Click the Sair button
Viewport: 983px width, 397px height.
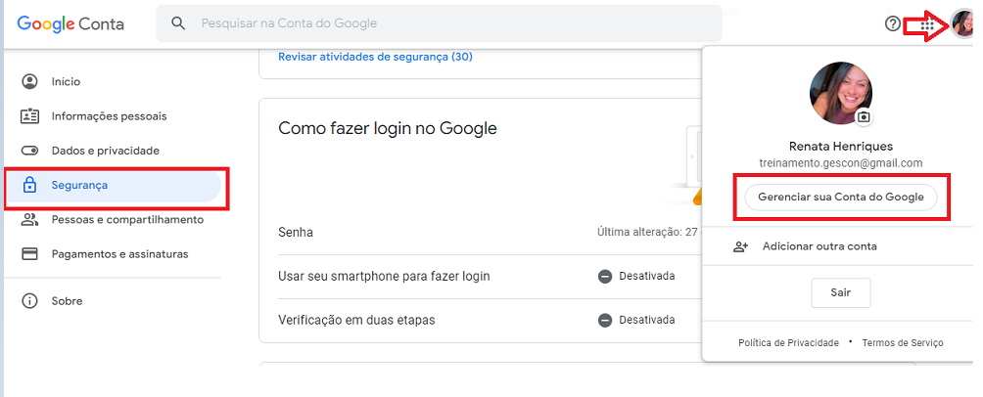tap(841, 293)
